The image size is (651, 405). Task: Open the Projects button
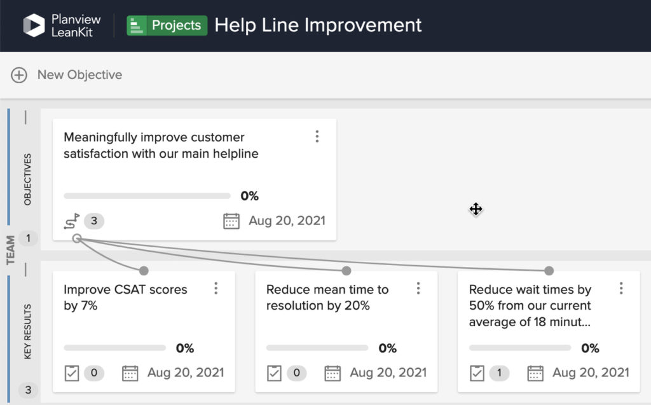click(x=167, y=25)
